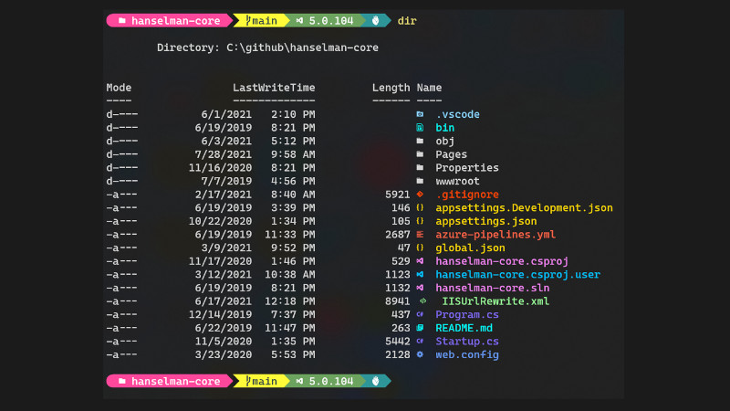This screenshot has height=411, width=730.
Task: Select the web.config file name
Action: 467,354
